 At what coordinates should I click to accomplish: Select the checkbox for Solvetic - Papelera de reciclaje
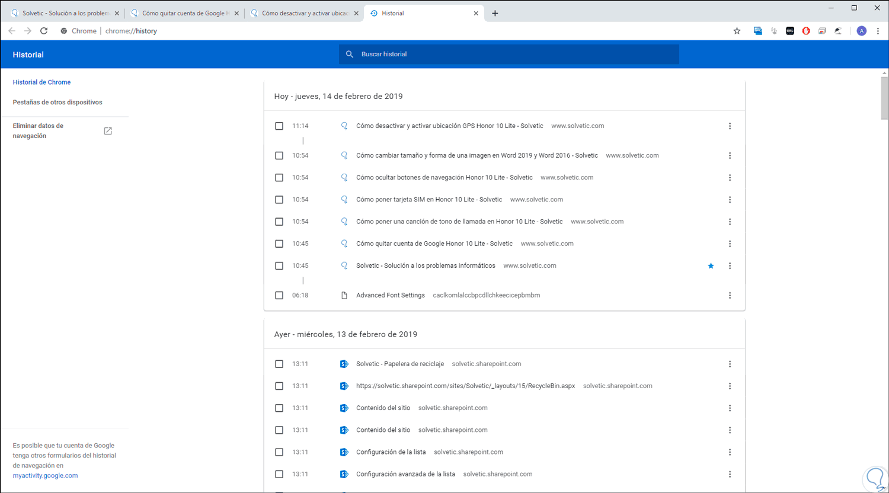(x=279, y=364)
